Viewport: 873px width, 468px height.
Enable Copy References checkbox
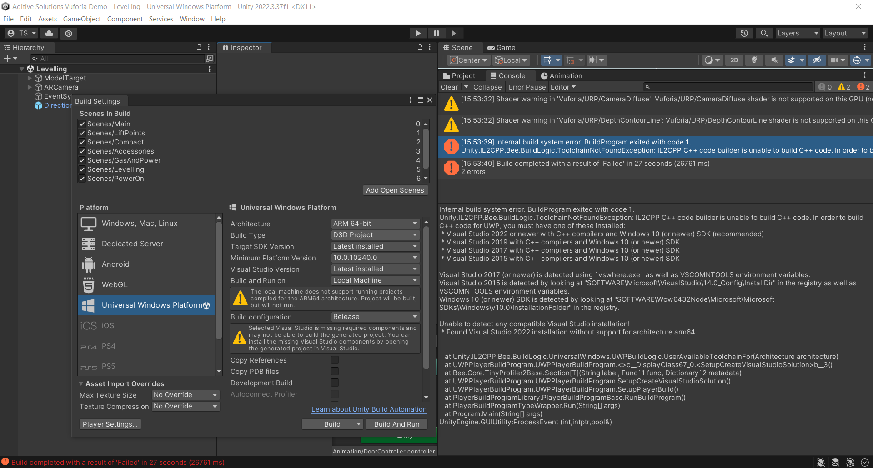[x=335, y=360]
